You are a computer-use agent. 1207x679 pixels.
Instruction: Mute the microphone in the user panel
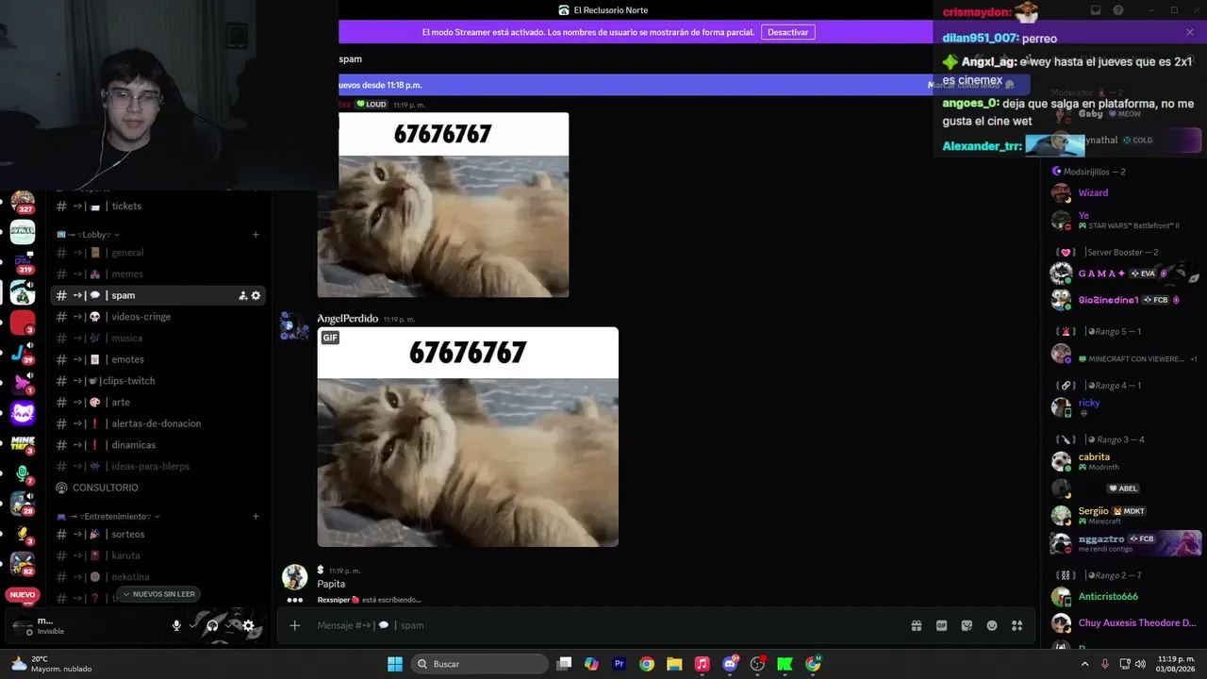click(176, 625)
